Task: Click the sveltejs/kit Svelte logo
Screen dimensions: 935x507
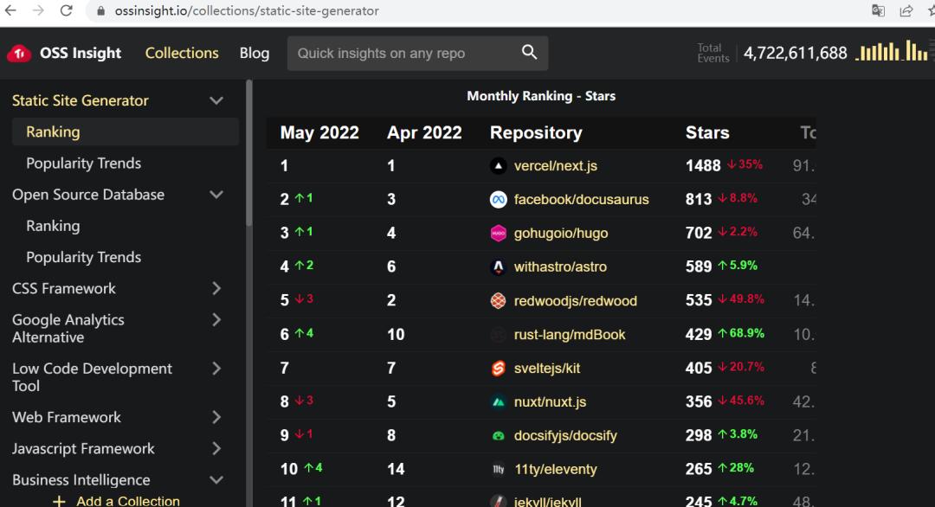Action: pyautogui.click(x=498, y=369)
